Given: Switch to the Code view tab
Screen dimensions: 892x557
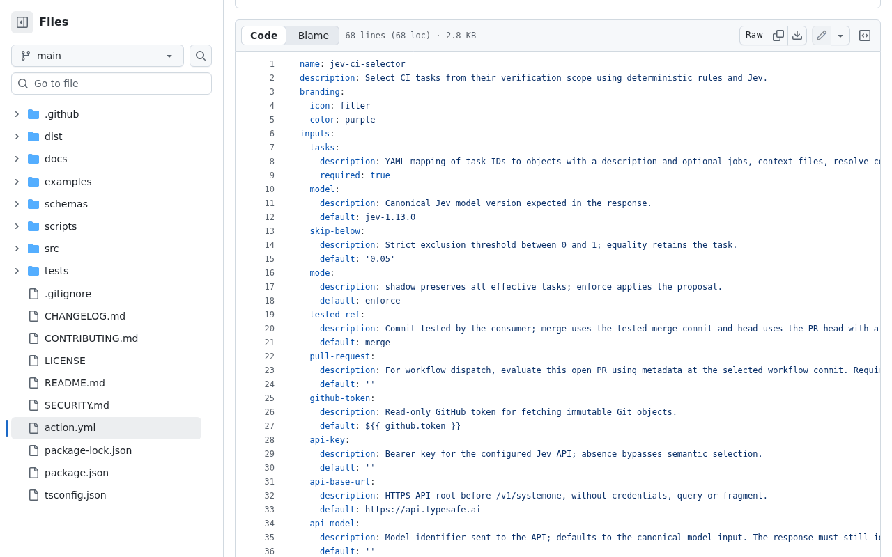Looking at the screenshot, I should [x=263, y=36].
